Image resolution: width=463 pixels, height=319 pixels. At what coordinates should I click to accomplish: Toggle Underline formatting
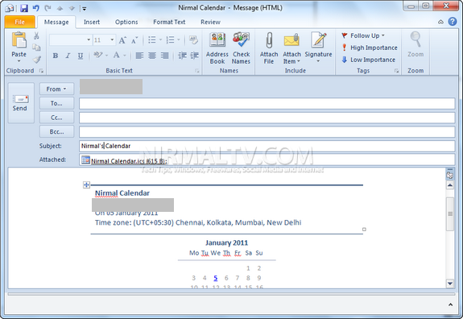81,56
